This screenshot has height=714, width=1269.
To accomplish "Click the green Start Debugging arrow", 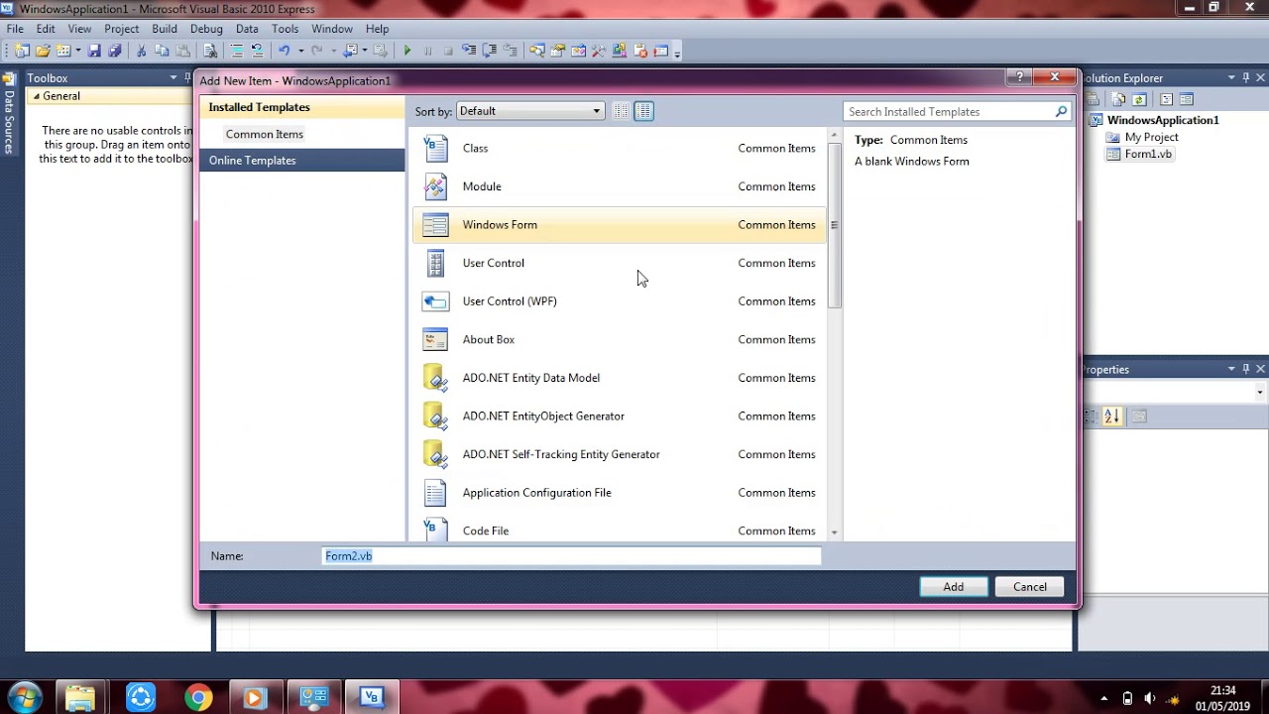I will 407,51.
